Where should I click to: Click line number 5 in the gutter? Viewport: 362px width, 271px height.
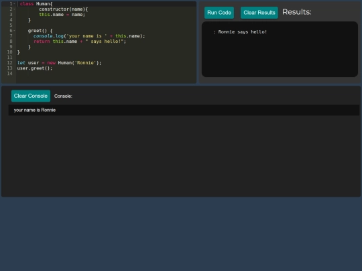pyautogui.click(x=11, y=25)
